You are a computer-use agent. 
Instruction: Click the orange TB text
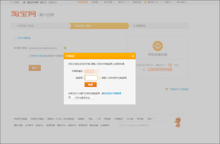[169, 65]
